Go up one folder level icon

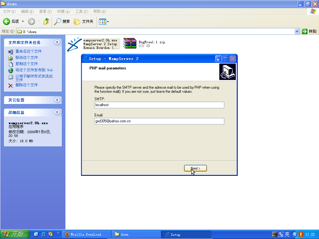46,21
